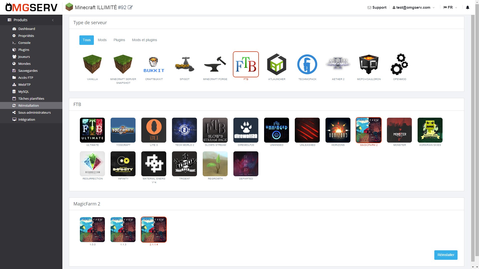This screenshot has height=269, width=479.
Task: Open WebFTP in the sidebar
Action: point(31,85)
